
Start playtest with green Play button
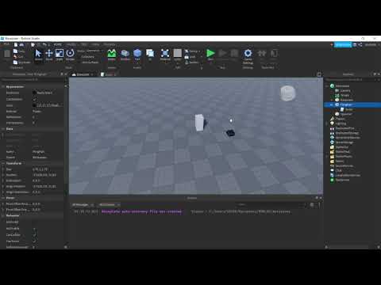pos(210,55)
